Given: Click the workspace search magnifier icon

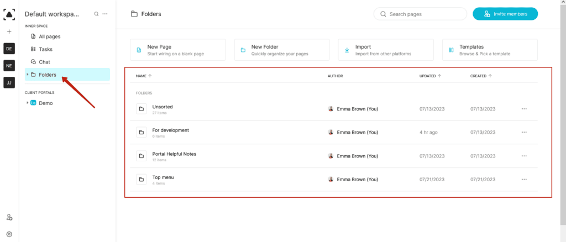Looking at the screenshot, I should pyautogui.click(x=96, y=14).
